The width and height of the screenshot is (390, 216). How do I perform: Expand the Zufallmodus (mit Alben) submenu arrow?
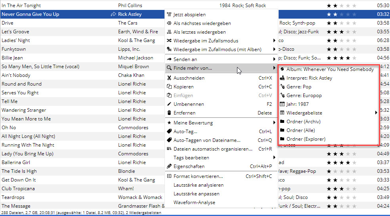tap(274, 50)
